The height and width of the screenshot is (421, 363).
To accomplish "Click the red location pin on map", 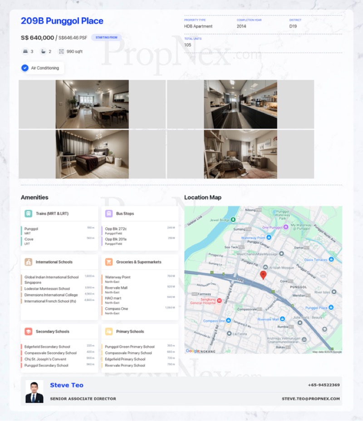I will 263,275.
